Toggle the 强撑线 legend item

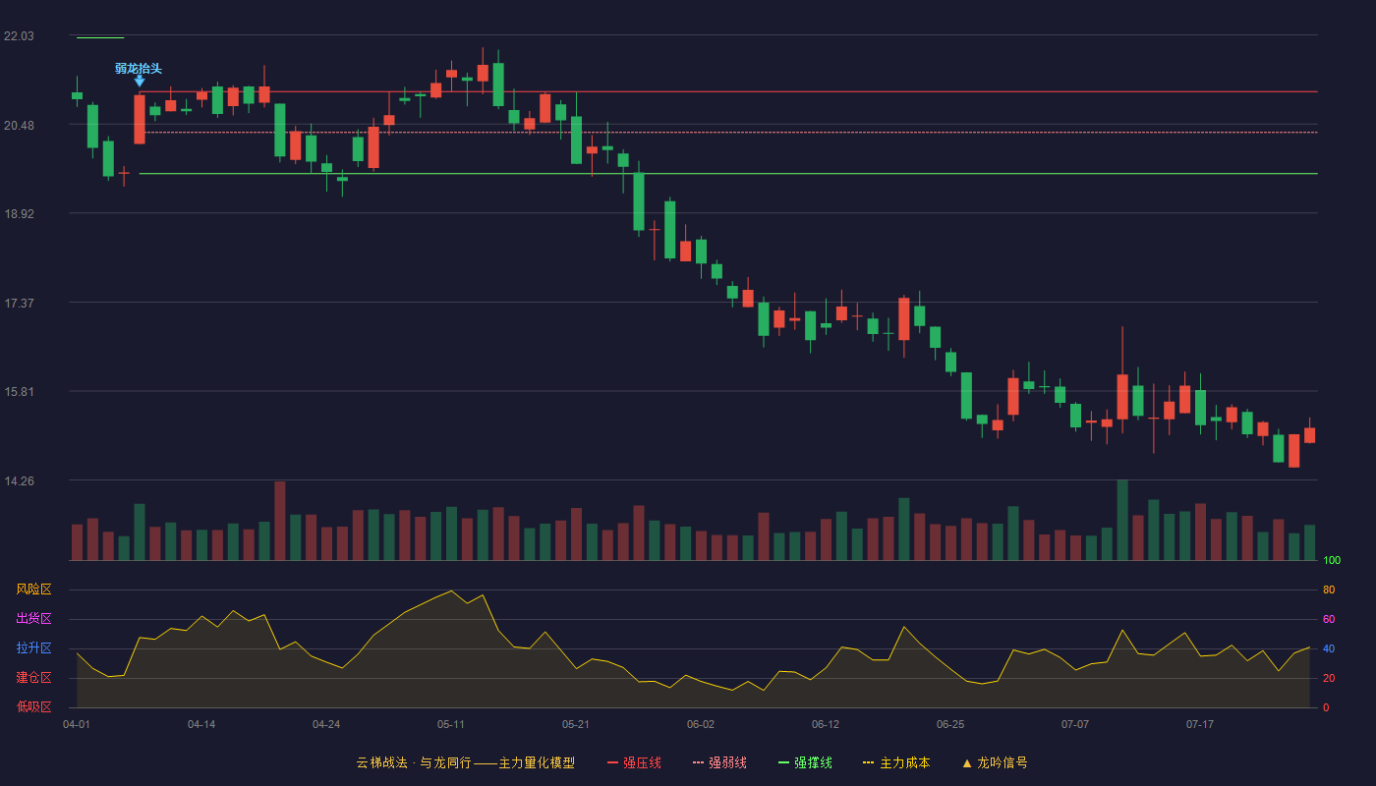(x=805, y=762)
